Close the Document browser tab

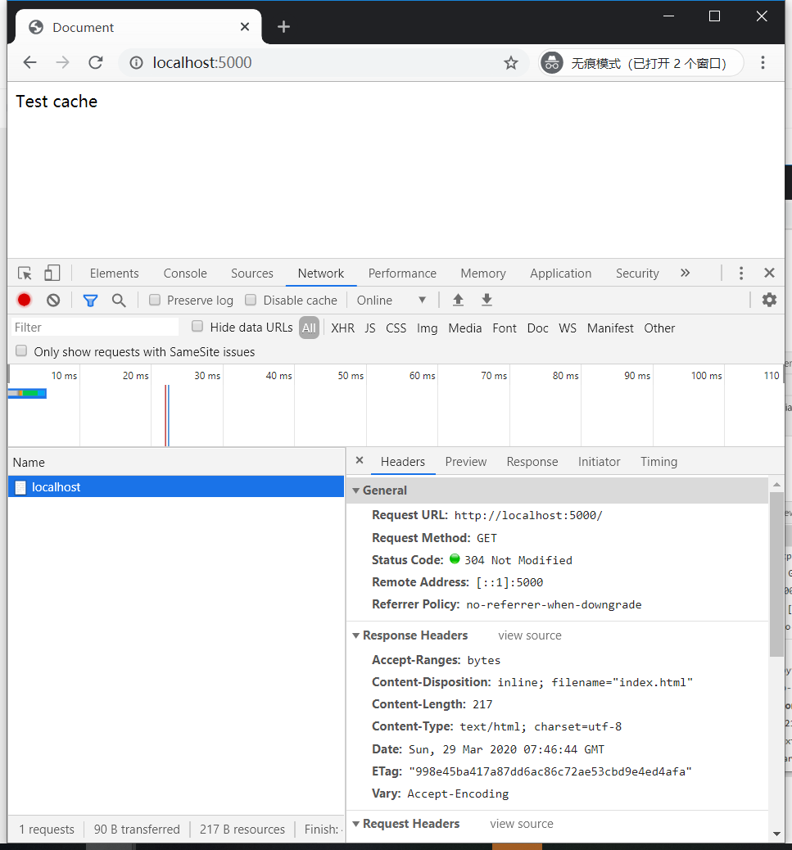(245, 26)
